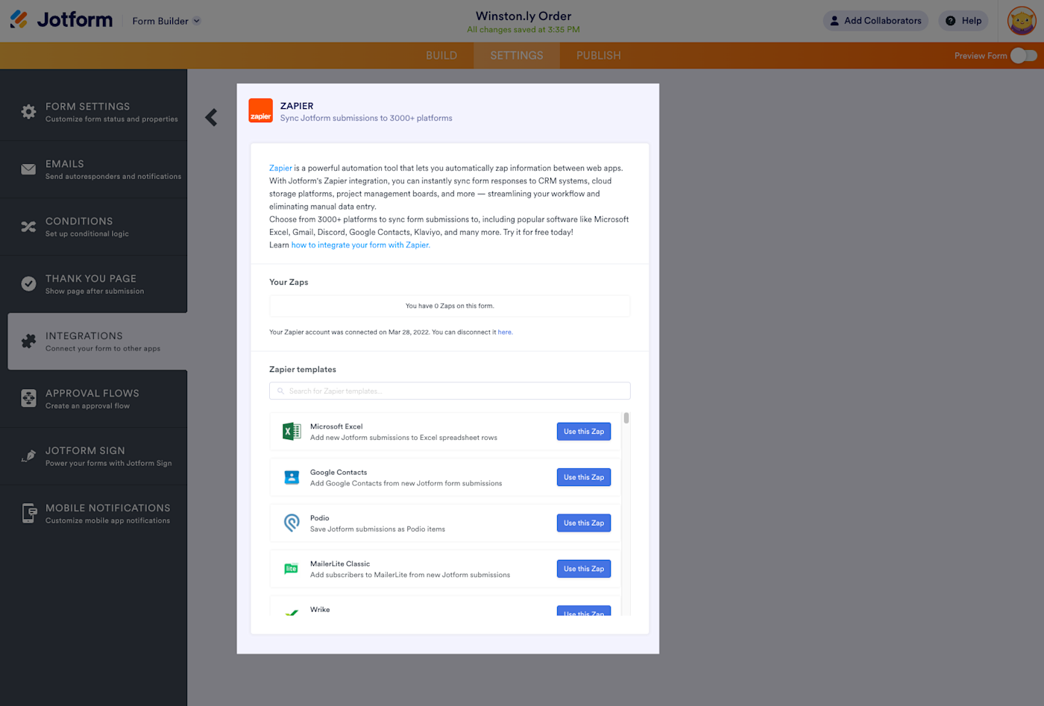This screenshot has width=1044, height=706.
Task: Click 'You have 0 Zaps on this form' box
Action: [450, 306]
